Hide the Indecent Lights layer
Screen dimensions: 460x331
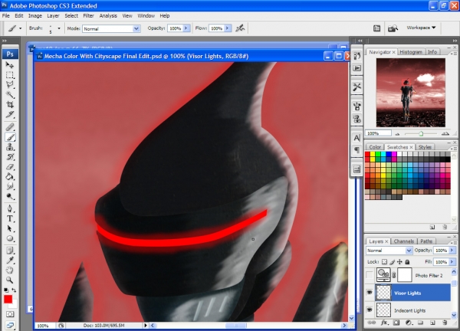point(370,310)
